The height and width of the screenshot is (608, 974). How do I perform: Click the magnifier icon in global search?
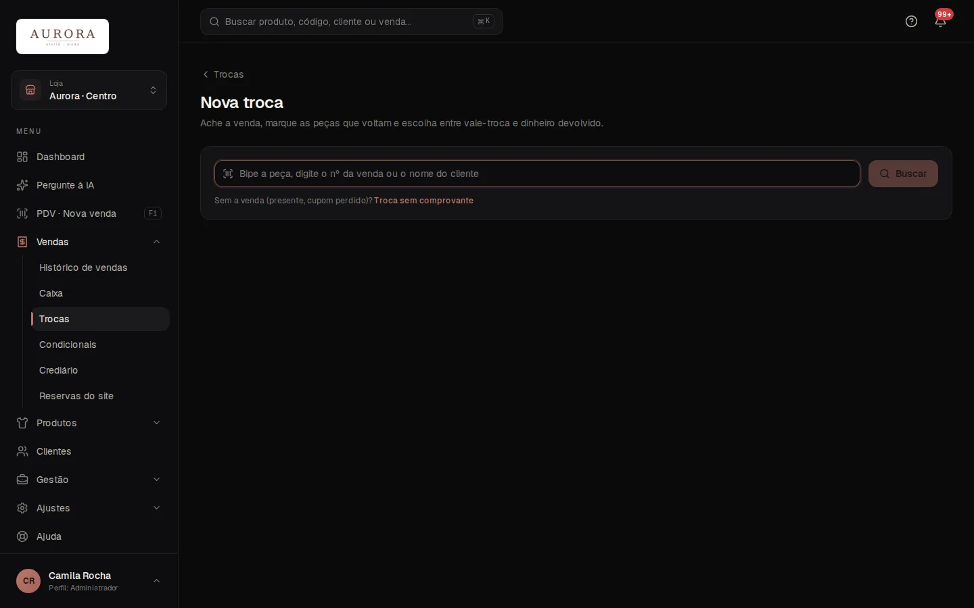pos(214,22)
